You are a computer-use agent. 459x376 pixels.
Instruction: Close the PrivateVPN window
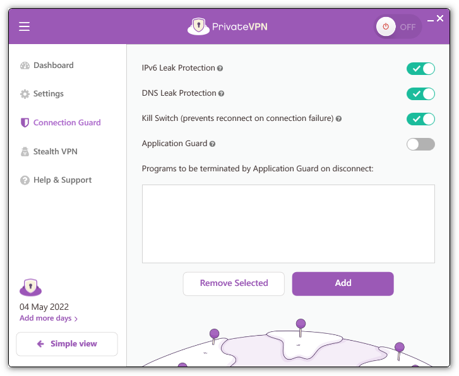[440, 18]
